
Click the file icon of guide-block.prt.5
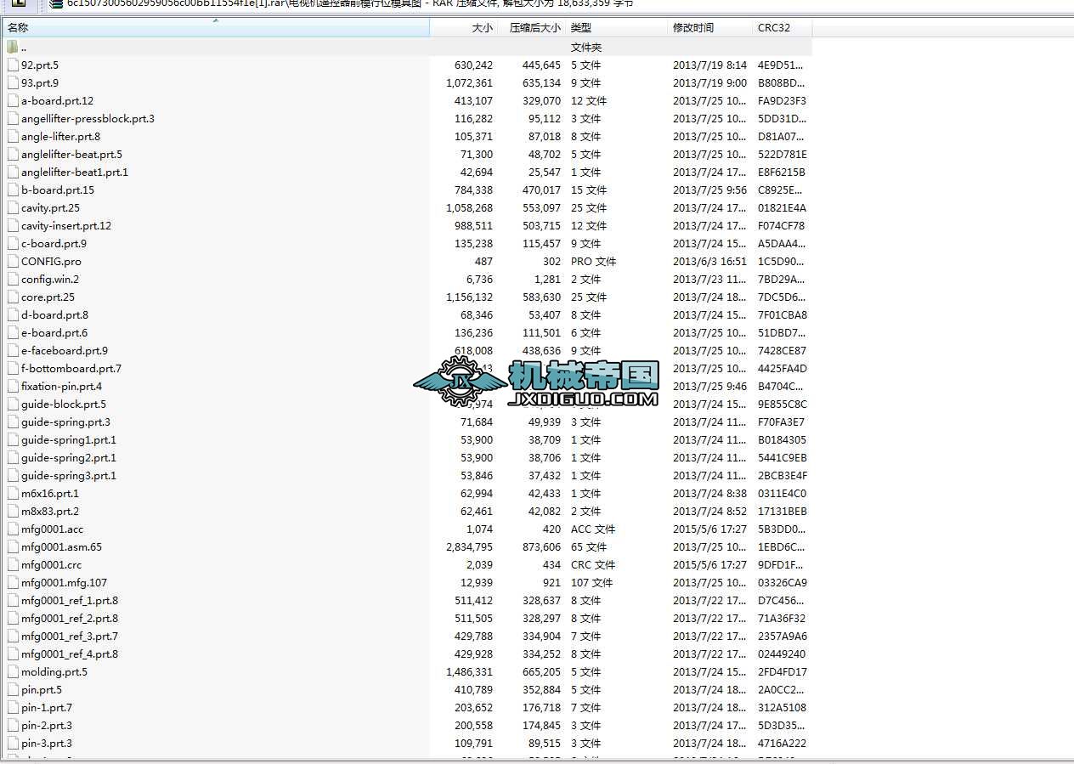click(x=13, y=405)
